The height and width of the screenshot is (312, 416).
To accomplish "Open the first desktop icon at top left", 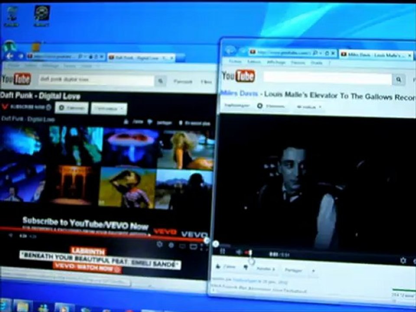I will 11,16.
